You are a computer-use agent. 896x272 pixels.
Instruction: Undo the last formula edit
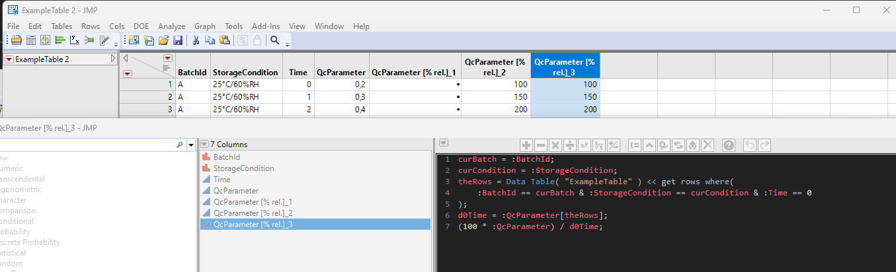[x=750, y=145]
